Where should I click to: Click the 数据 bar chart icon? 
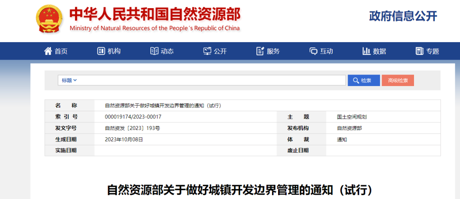[366, 51]
